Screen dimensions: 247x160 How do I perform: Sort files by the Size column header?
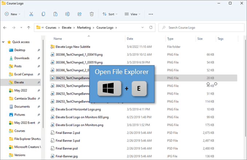(200, 39)
